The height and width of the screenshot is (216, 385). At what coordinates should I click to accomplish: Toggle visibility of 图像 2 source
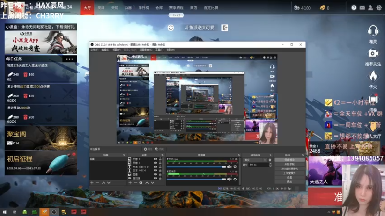click(x=155, y=159)
